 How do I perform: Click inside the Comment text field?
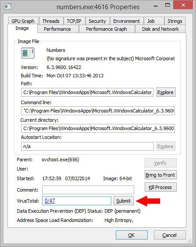pyautogui.click(x=88, y=190)
